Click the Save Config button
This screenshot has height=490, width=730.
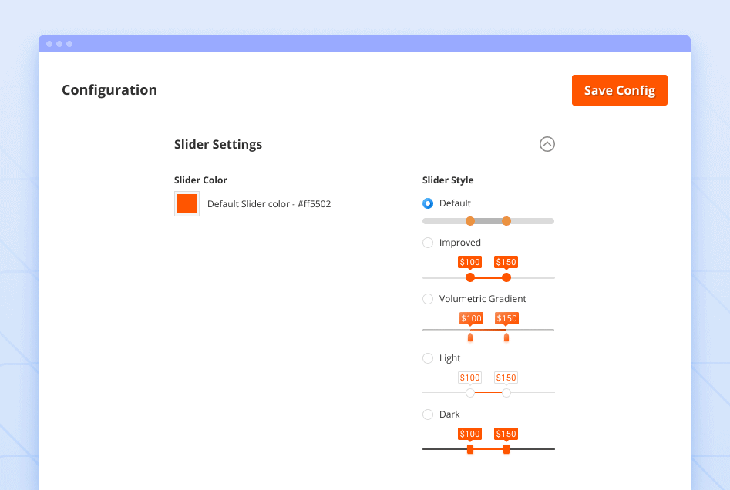[619, 90]
